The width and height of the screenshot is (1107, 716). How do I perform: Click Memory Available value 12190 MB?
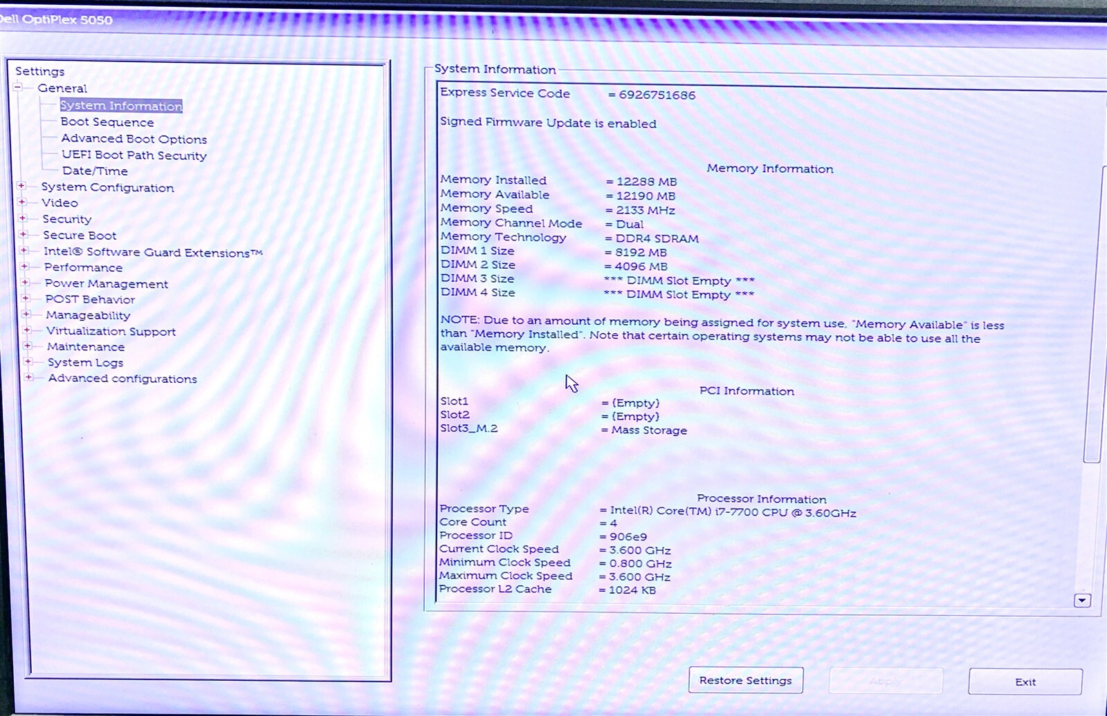click(x=646, y=196)
